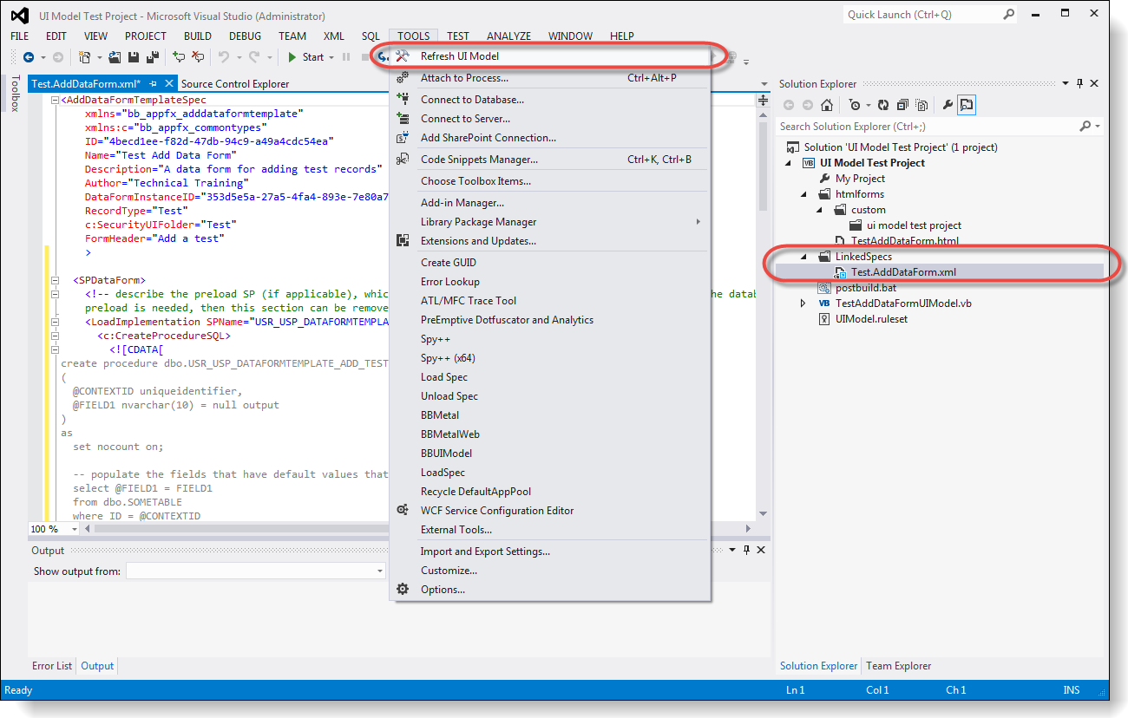1128x718 pixels.
Task: Click the Solution Explorer search magnifier icon
Action: point(1085,127)
